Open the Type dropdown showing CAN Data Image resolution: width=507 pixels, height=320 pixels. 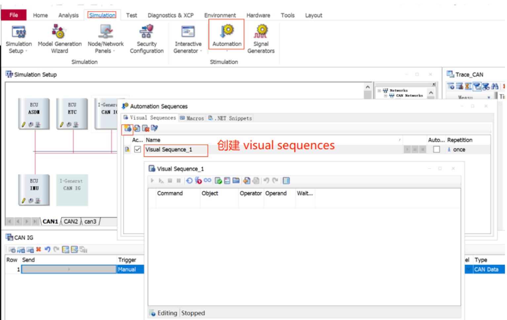488,269
